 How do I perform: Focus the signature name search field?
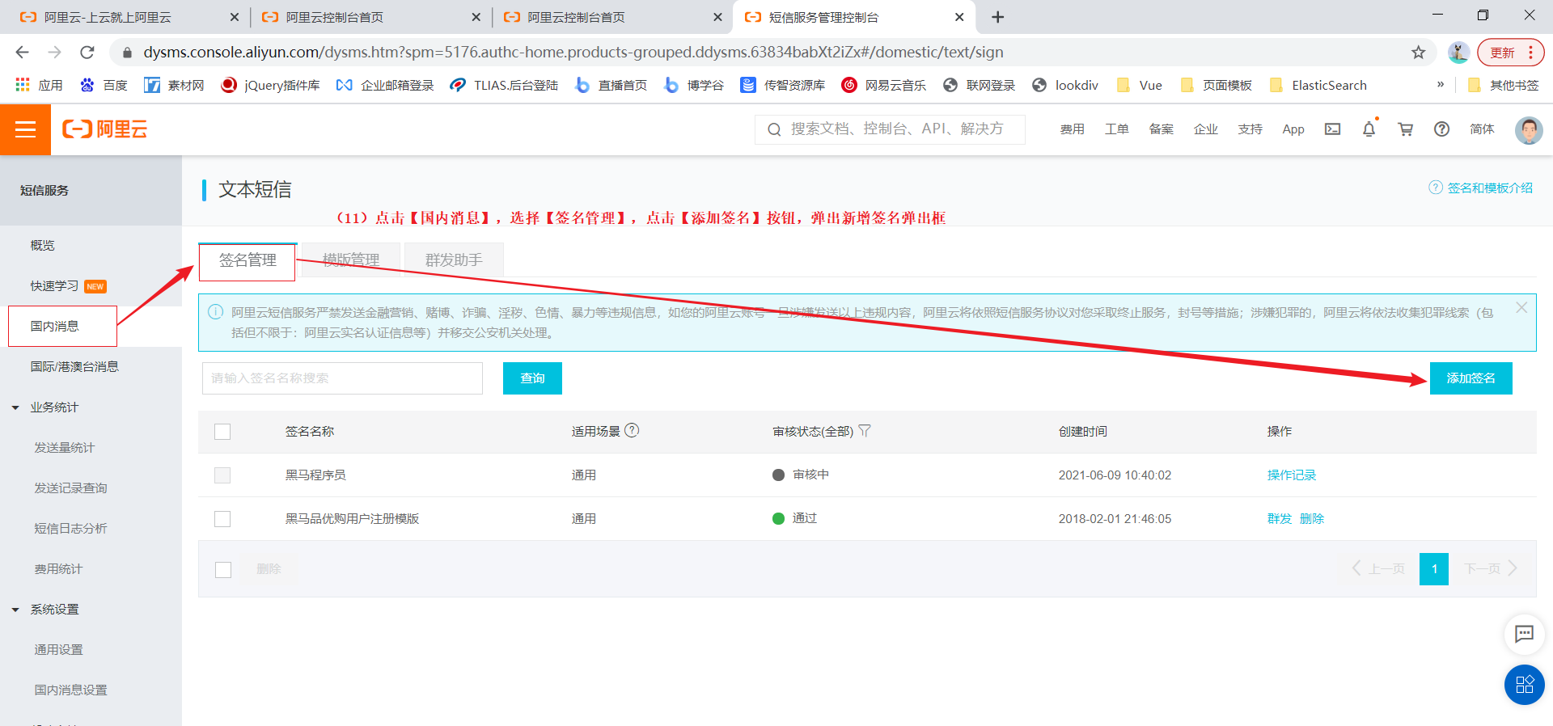(x=342, y=378)
